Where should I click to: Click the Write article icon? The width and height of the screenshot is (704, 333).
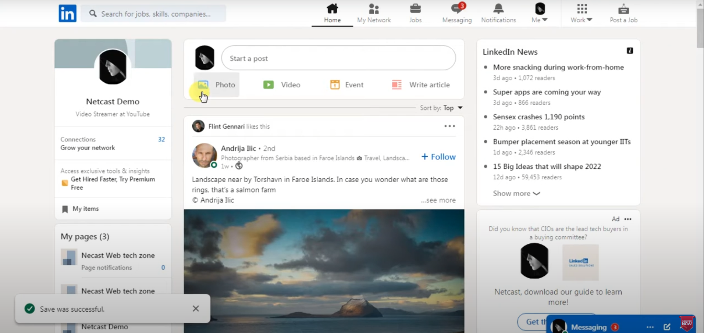(x=397, y=85)
